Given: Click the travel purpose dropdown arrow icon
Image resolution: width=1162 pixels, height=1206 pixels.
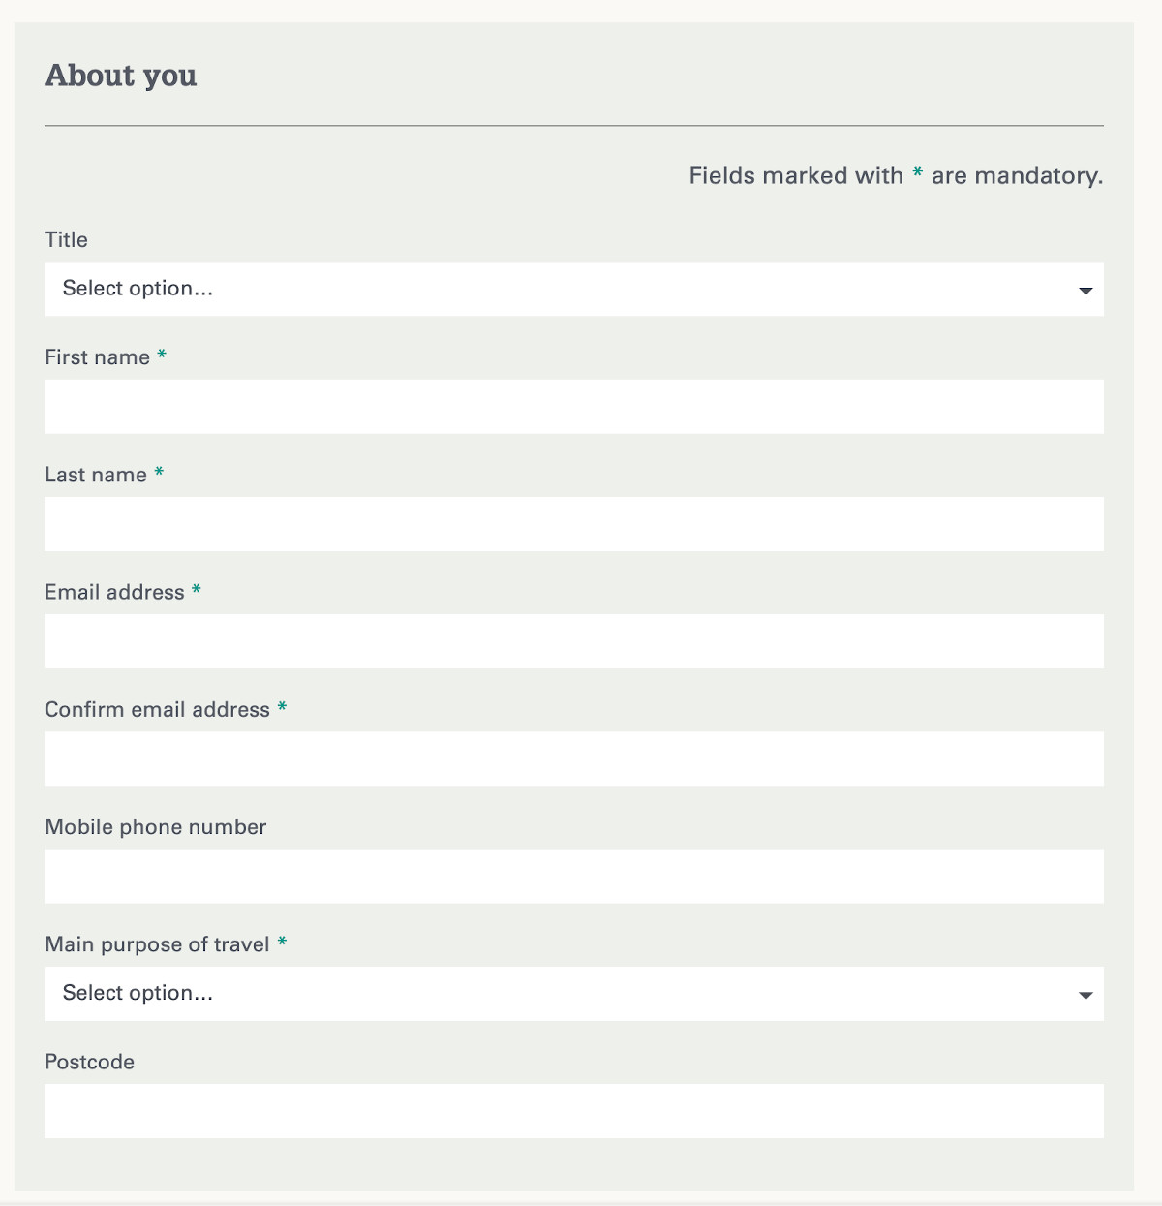Looking at the screenshot, I should point(1086,996).
